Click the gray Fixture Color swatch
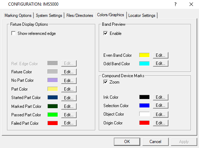Viewport: 199px width, 148px height. [52, 72]
